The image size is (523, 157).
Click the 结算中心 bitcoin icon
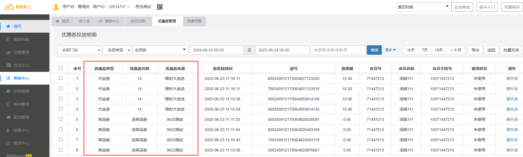click(8, 130)
